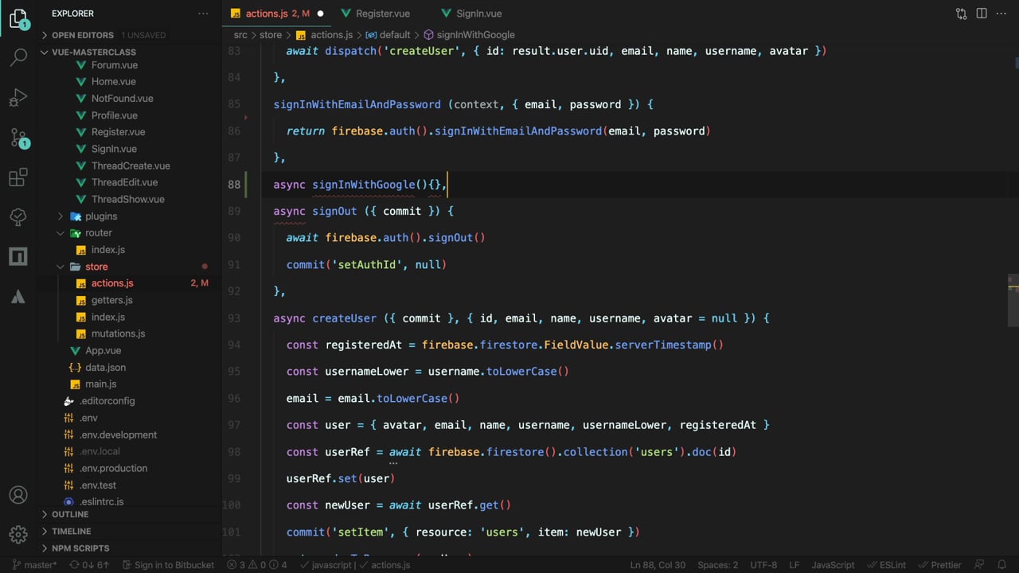The width and height of the screenshot is (1019, 573).
Task: Open the Source Control view
Action: click(x=18, y=138)
